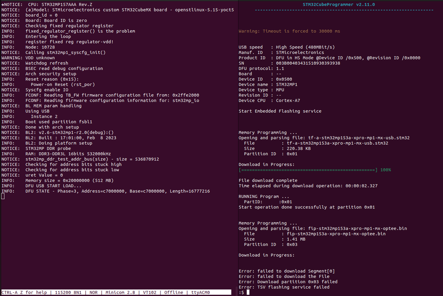
Task: Click the 'CPU: STM32MP157AAA Rev.Z' log line
Action: click(x=47, y=4)
